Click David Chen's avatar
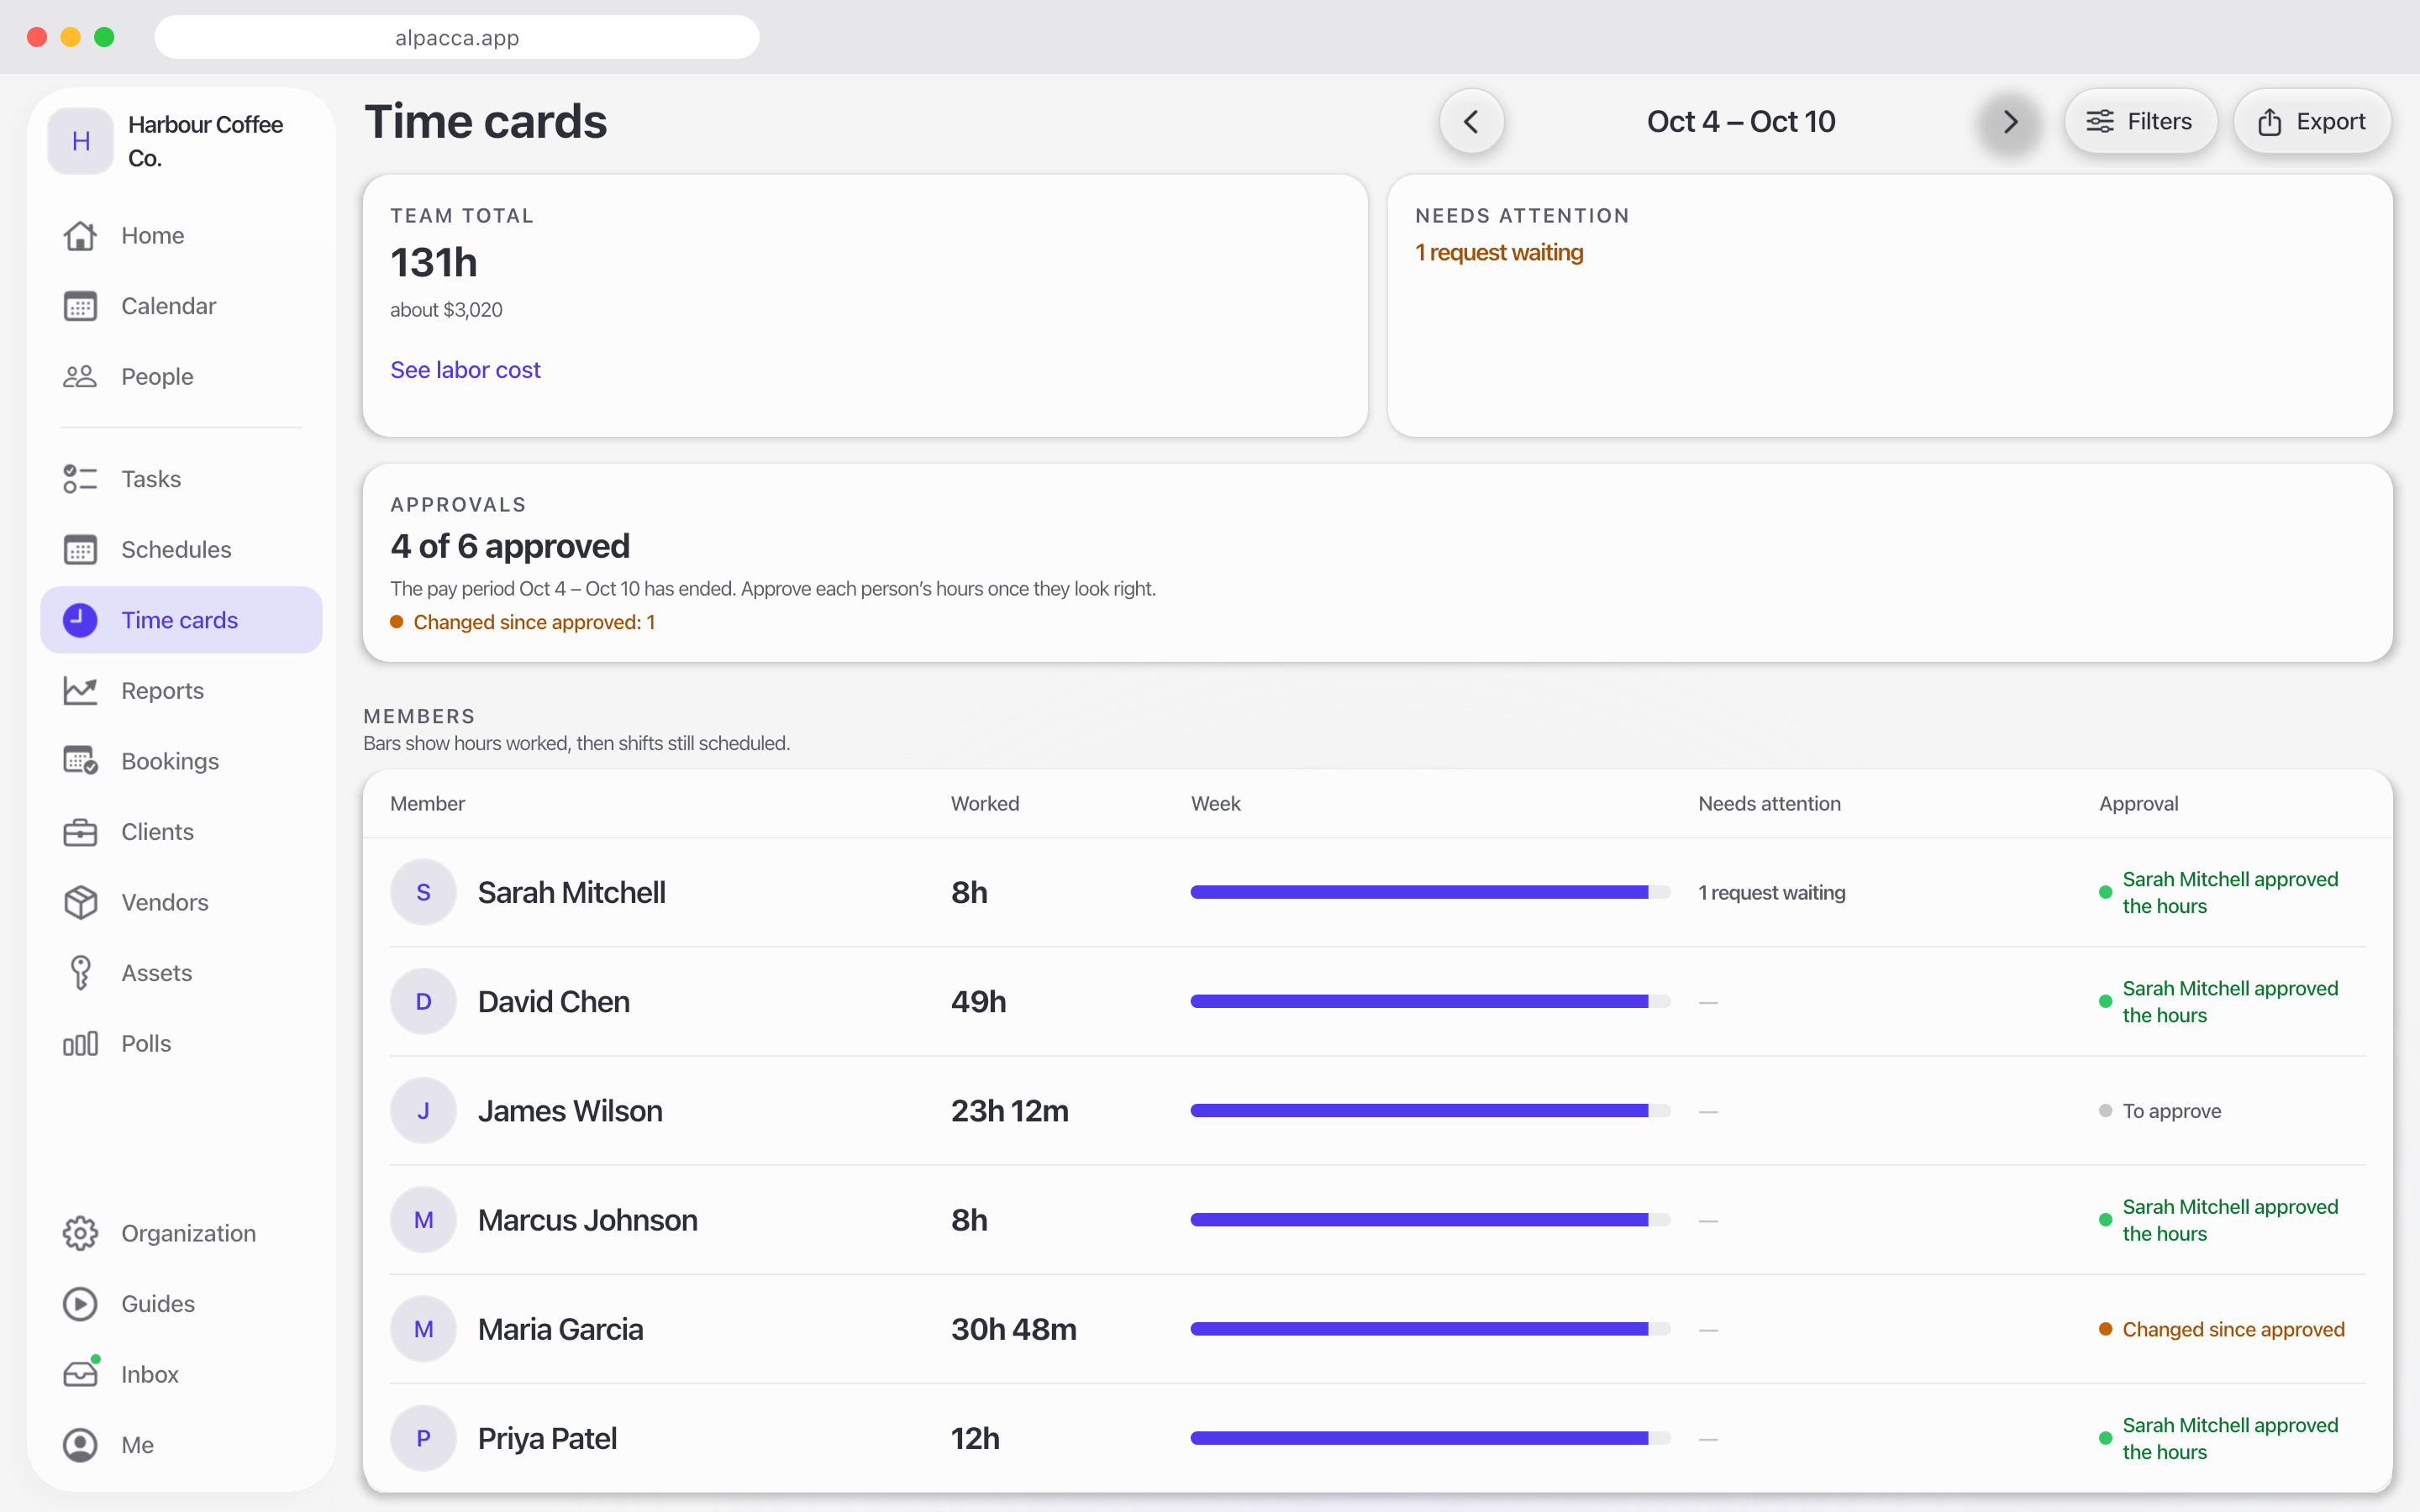Screen dimensions: 2420x1512 coord(423,1001)
